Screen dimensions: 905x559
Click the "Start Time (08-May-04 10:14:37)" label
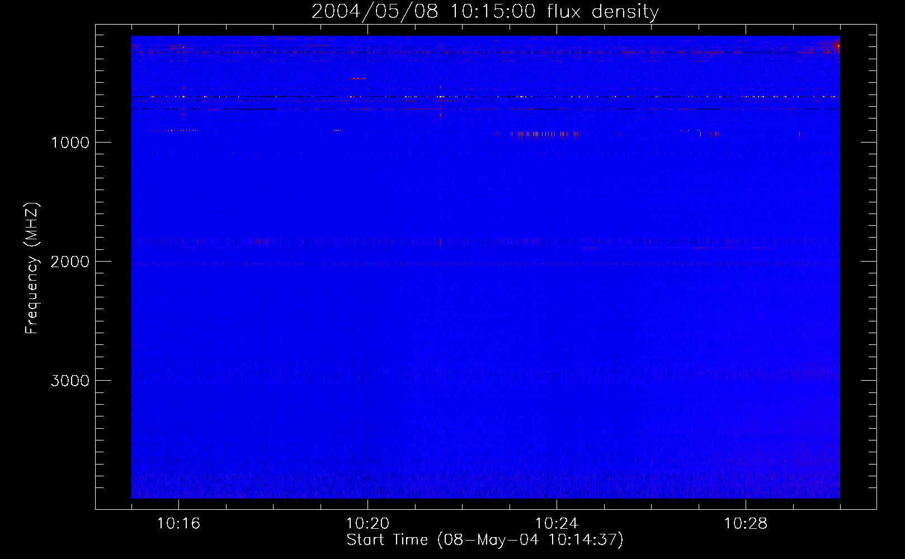485,540
